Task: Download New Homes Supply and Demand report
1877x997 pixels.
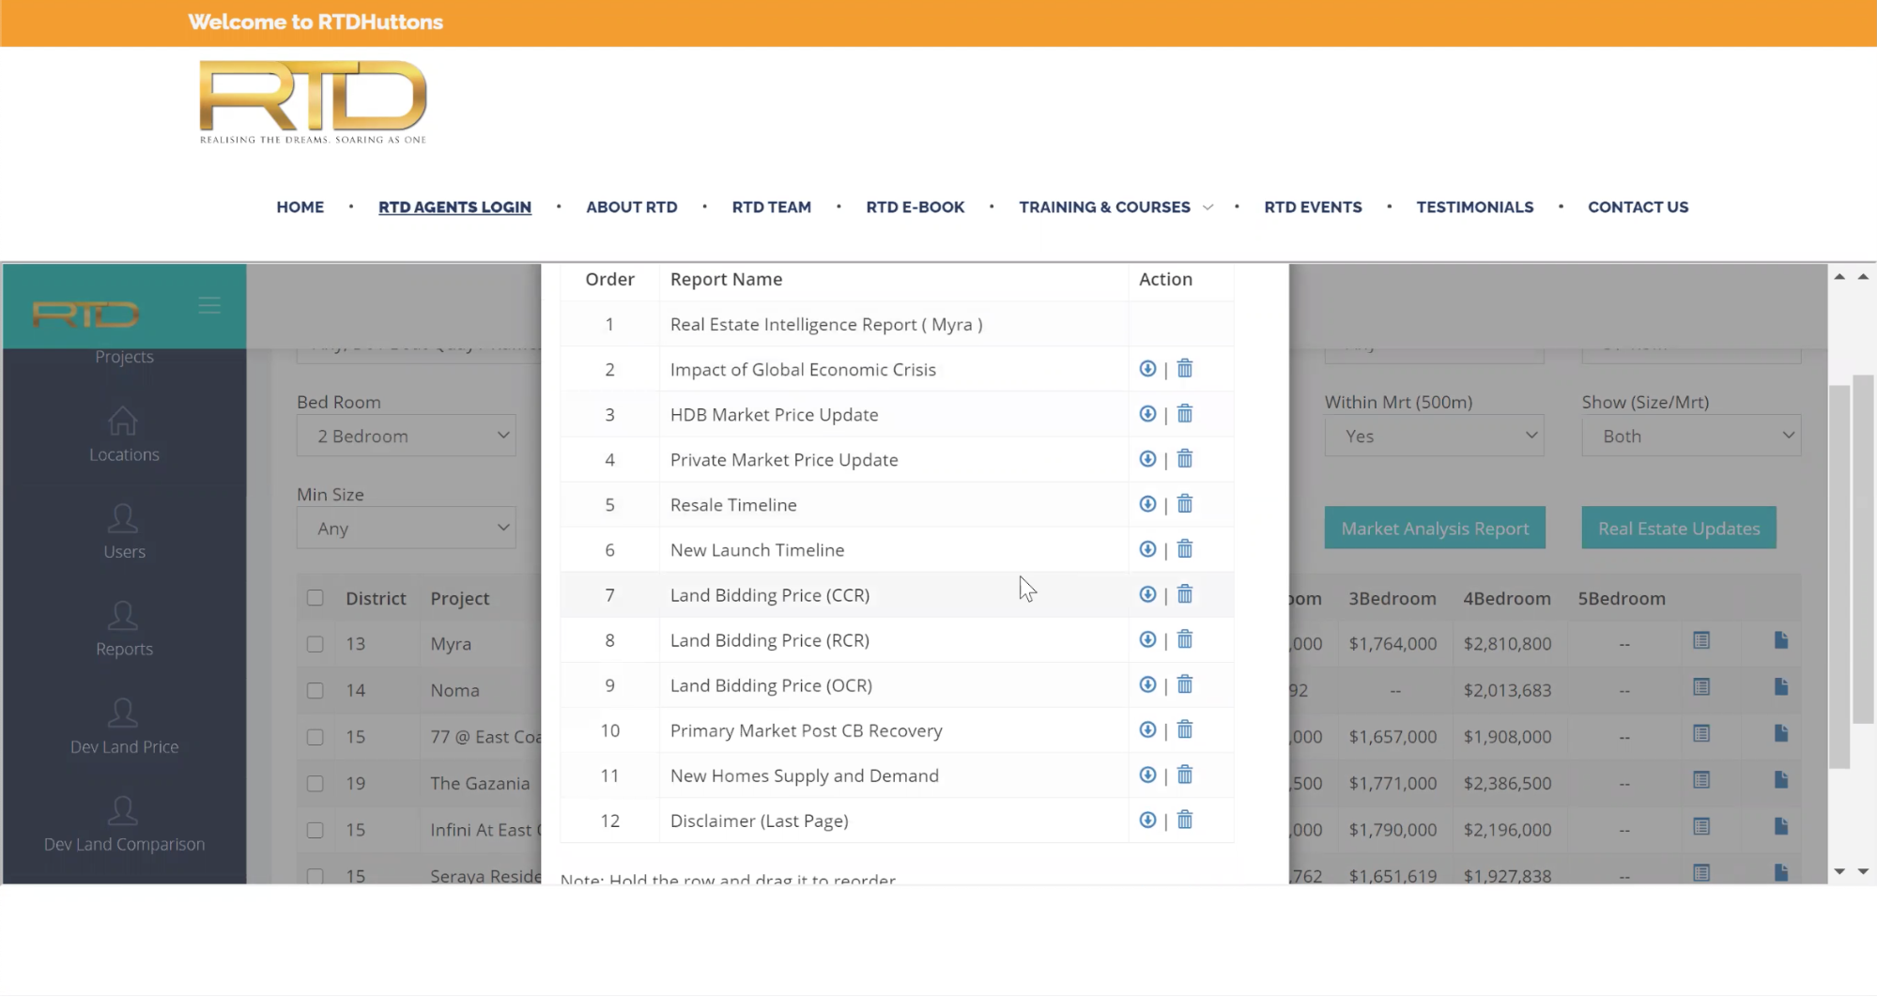Action: coord(1147,775)
